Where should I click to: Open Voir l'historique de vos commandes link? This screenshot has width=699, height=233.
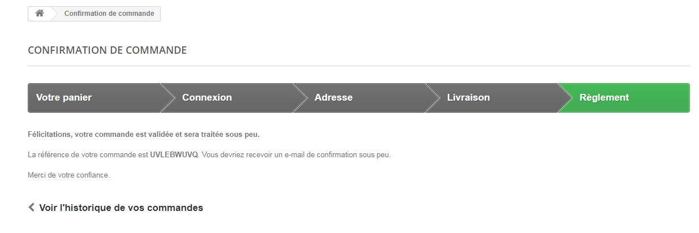pyautogui.click(x=121, y=208)
